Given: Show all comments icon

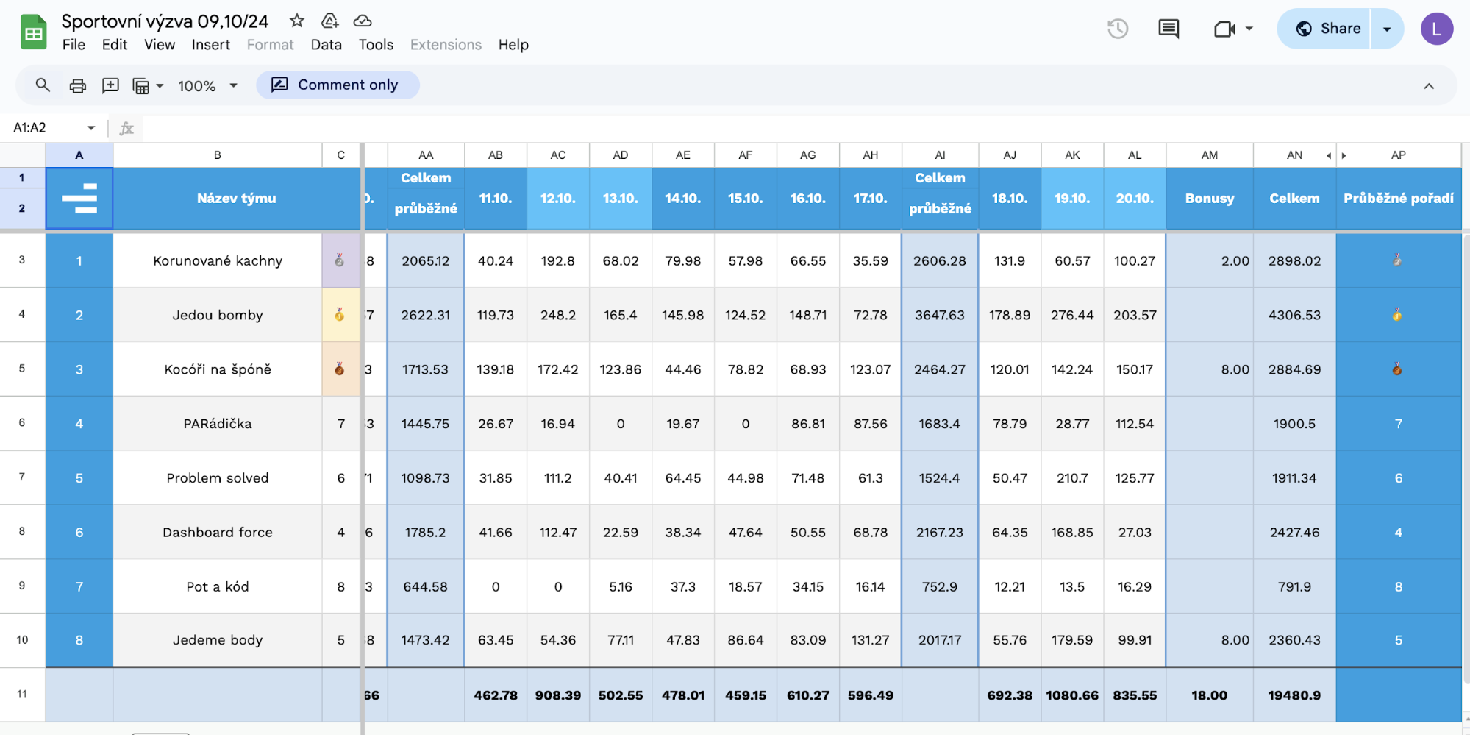Looking at the screenshot, I should [x=1168, y=29].
